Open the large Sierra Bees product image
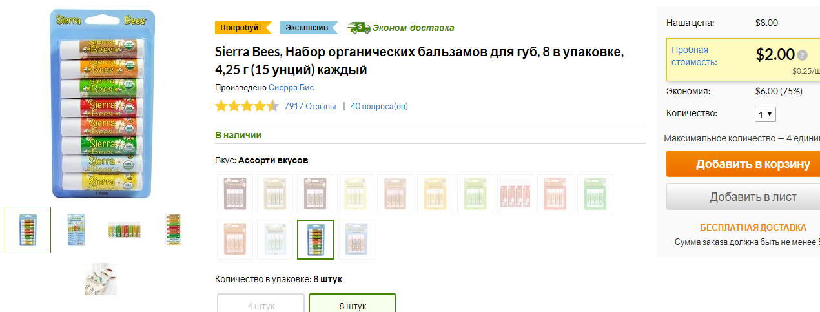 tap(103, 103)
